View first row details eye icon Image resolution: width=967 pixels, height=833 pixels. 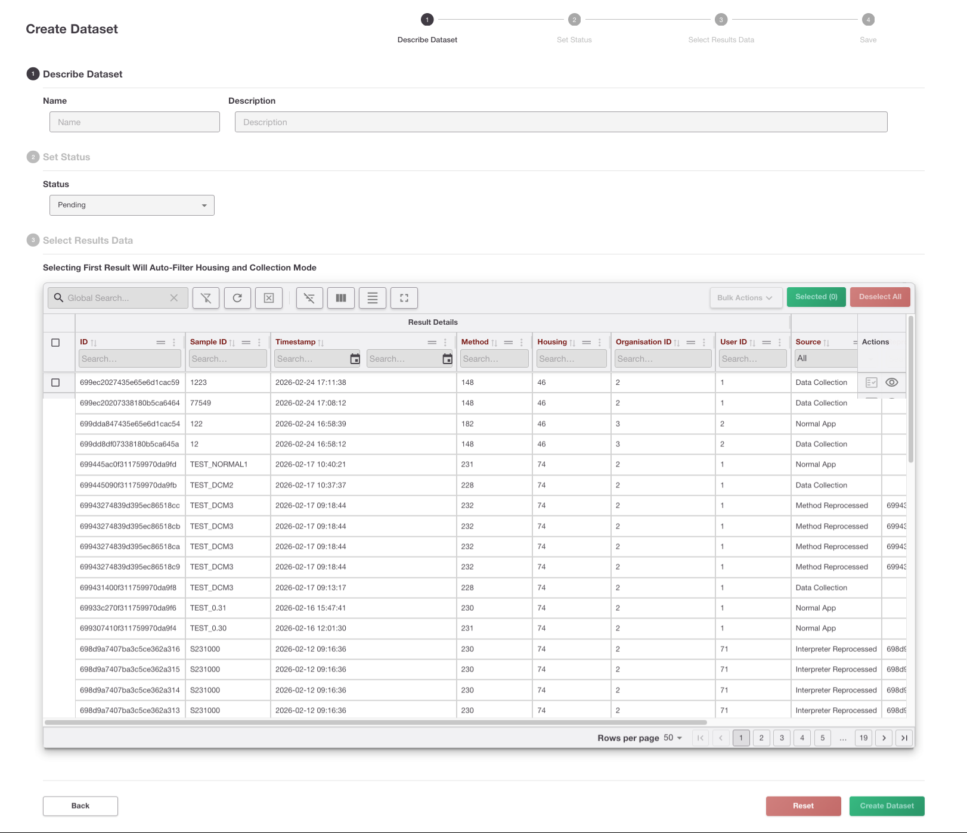[892, 383]
